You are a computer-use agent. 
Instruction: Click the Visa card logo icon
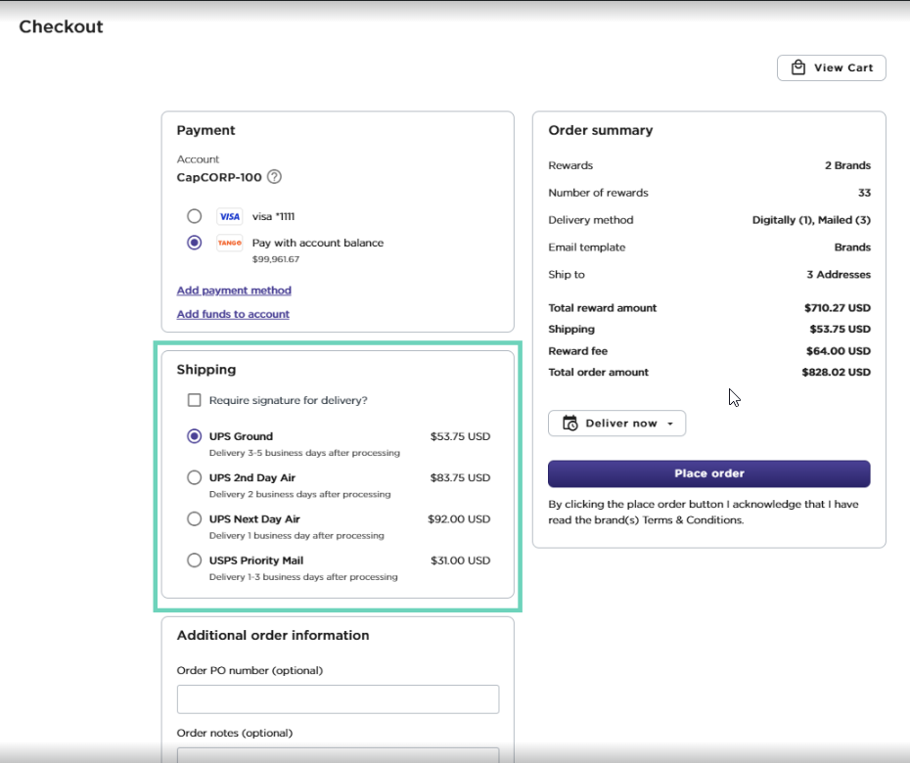point(230,216)
